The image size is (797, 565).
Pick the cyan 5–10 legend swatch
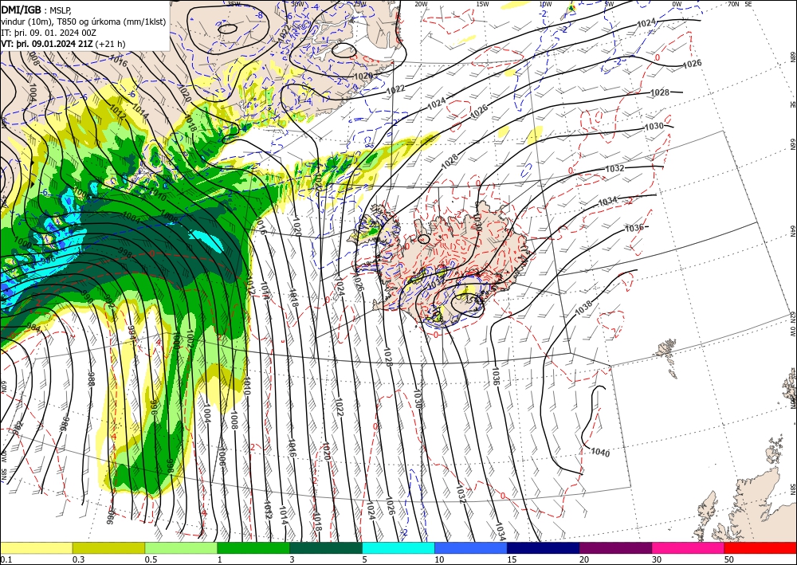[398, 547]
